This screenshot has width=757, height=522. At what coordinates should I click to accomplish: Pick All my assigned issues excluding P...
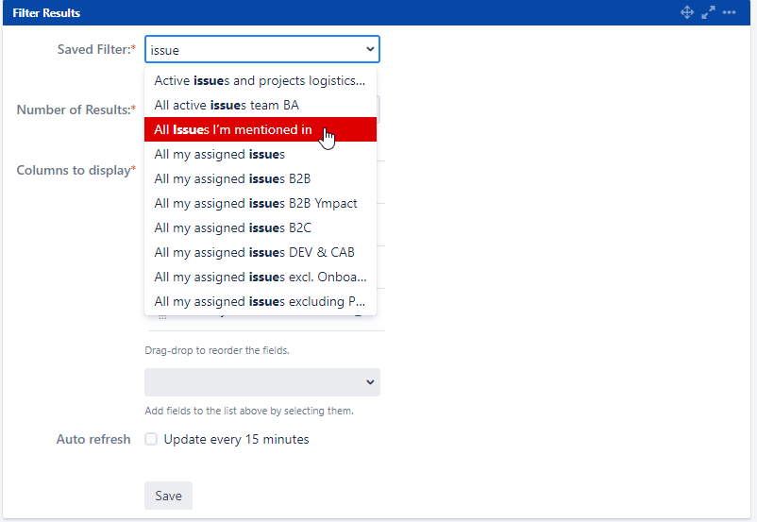point(261,301)
